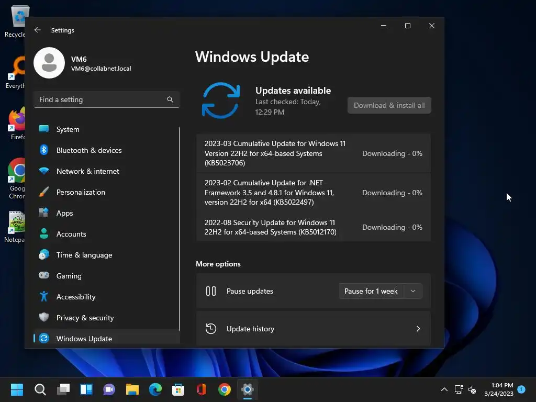Viewport: 536px width, 402px height.
Task: Click the Pause for 1 week button
Action: (x=371, y=291)
